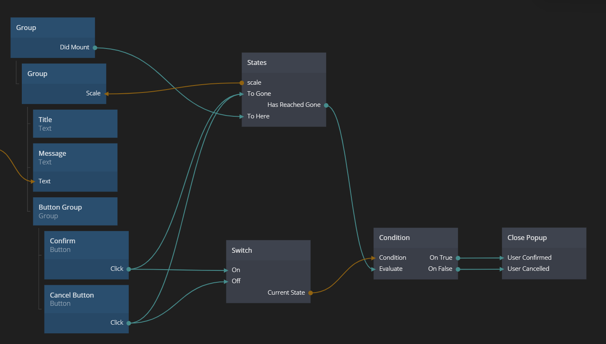Select the Switch node header
This screenshot has height=344, width=606.
click(x=268, y=251)
